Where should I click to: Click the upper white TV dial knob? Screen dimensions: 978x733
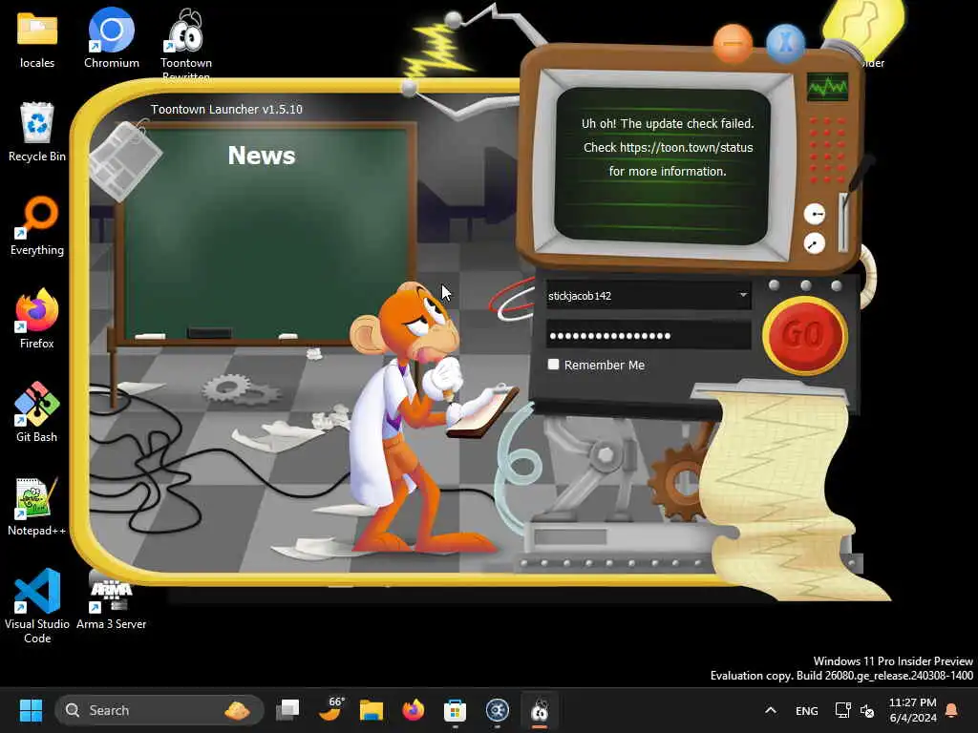[x=814, y=214]
